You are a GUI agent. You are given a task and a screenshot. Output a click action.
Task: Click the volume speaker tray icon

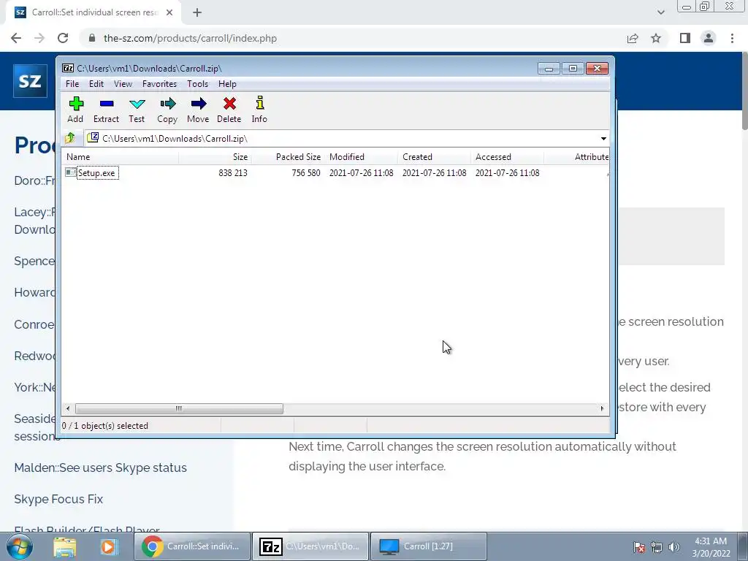[673, 547]
